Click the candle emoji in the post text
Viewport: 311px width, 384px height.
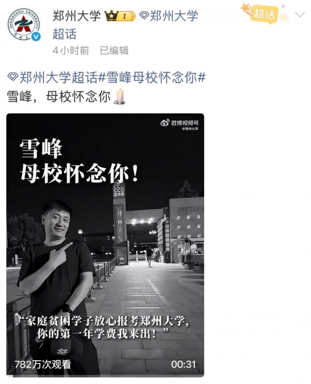tap(120, 97)
